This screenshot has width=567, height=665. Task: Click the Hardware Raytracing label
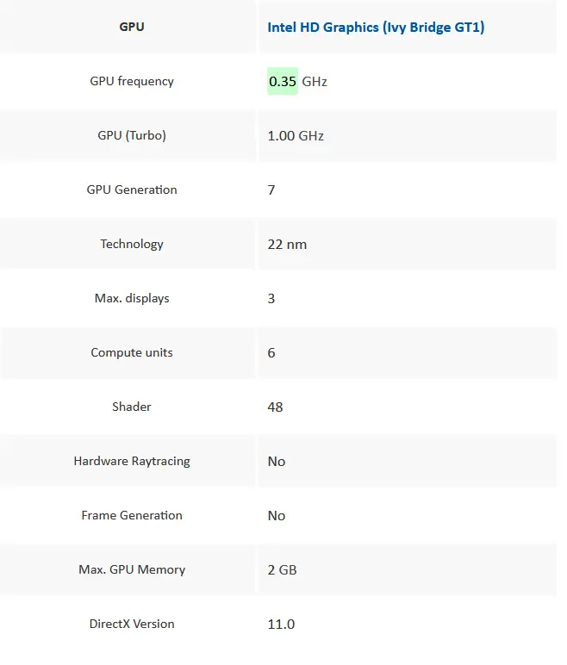(x=132, y=461)
